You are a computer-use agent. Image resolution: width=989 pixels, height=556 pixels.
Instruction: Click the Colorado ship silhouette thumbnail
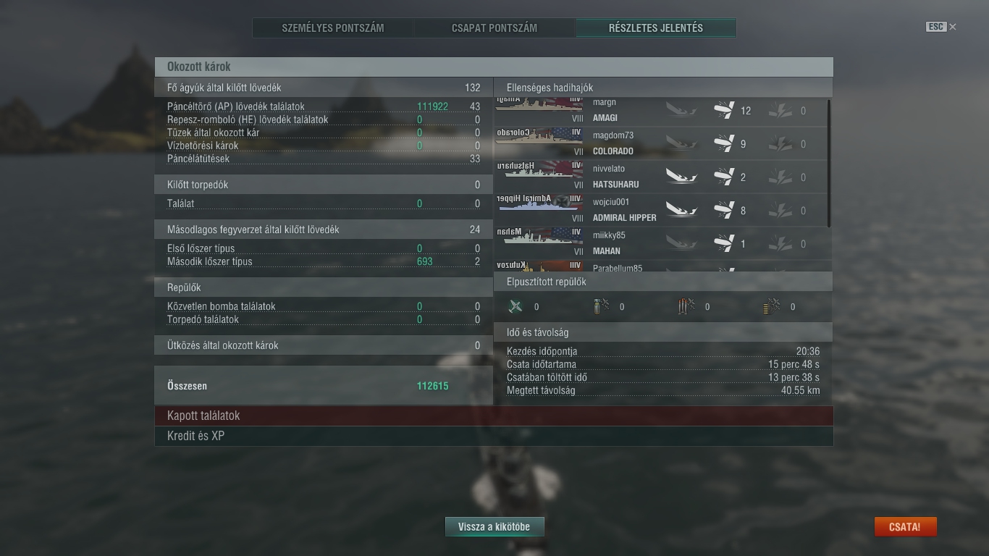tap(539, 137)
